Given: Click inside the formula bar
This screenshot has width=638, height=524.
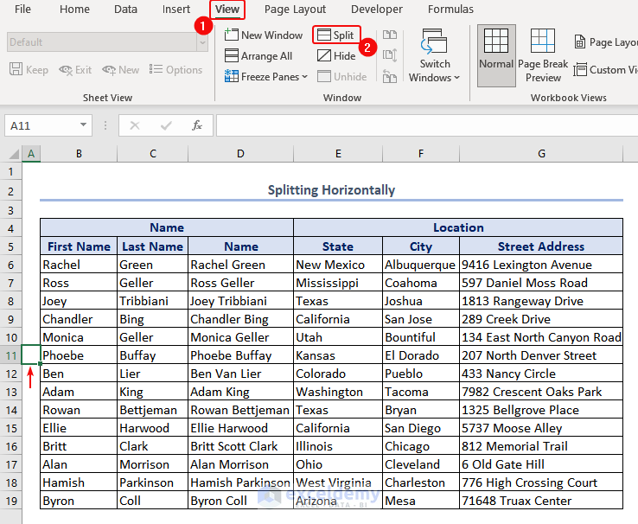Looking at the screenshot, I should pyautogui.click(x=427, y=125).
